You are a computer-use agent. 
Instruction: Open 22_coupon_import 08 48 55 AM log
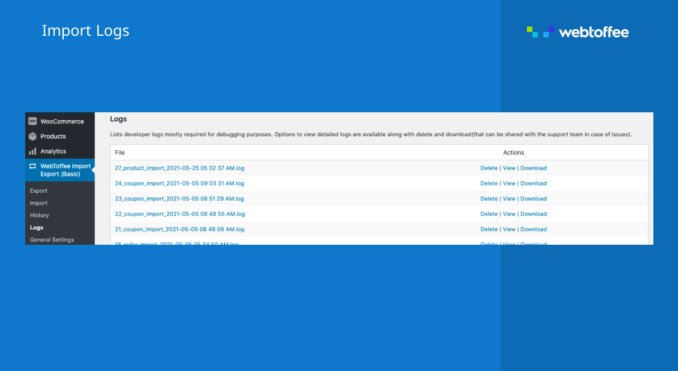(x=180, y=214)
